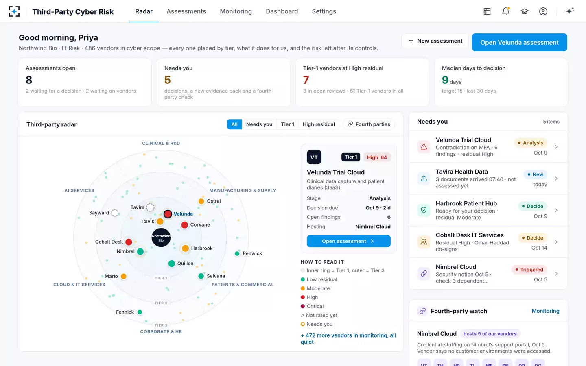The width and height of the screenshot is (586, 366).
Task: Select the Marlo orange dot
Action: click(x=123, y=277)
